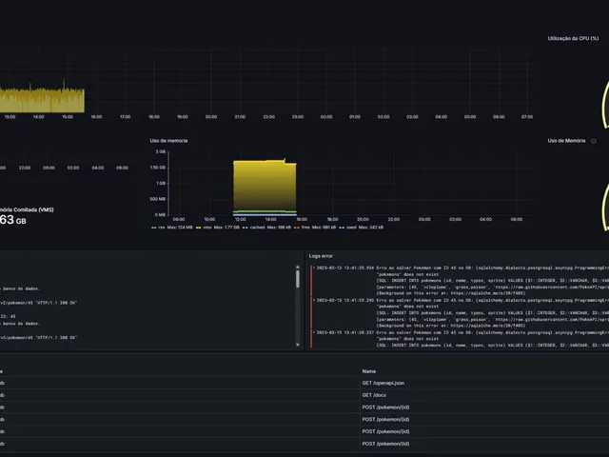Image resolution: width=609 pixels, height=457 pixels.
Task: Open the Uso de Memória gauge panel title
Action: 566,141
